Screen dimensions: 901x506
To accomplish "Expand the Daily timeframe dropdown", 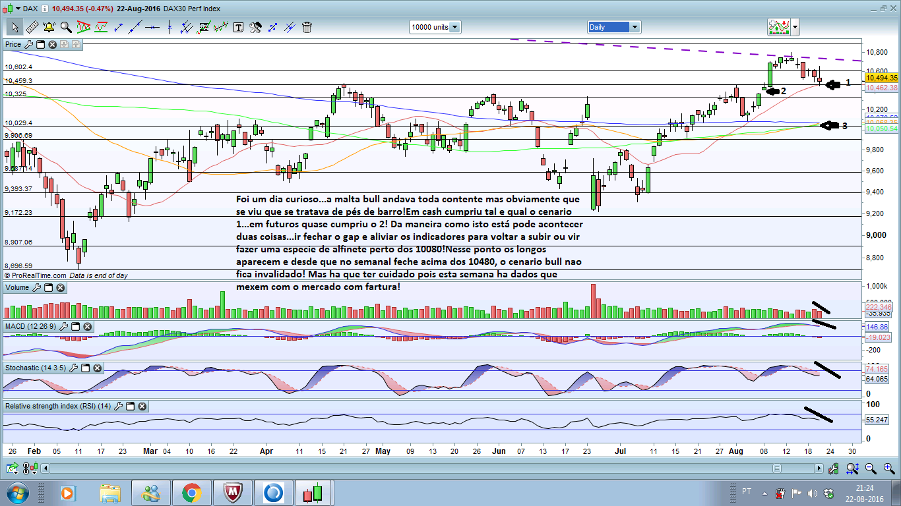I will 613,27.
